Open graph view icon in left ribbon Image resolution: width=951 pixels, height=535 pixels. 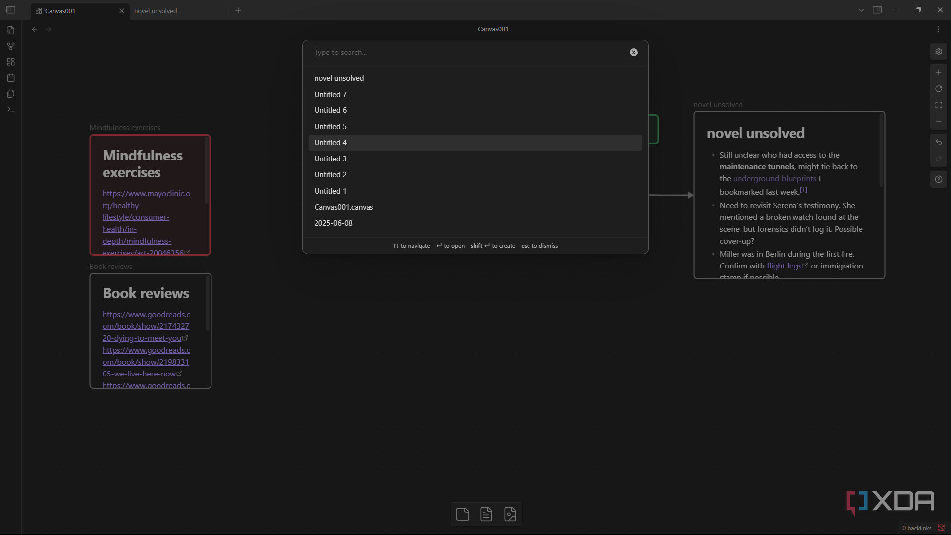pyautogui.click(x=11, y=46)
